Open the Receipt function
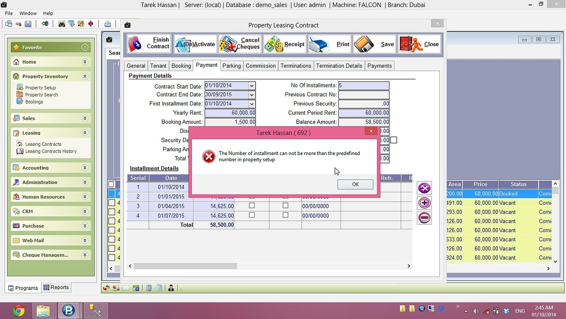566x319 pixels. click(284, 44)
